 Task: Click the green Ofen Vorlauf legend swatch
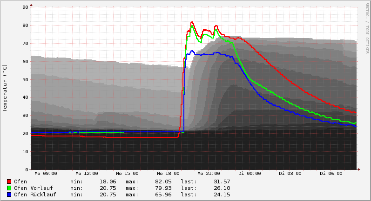coord(9,188)
